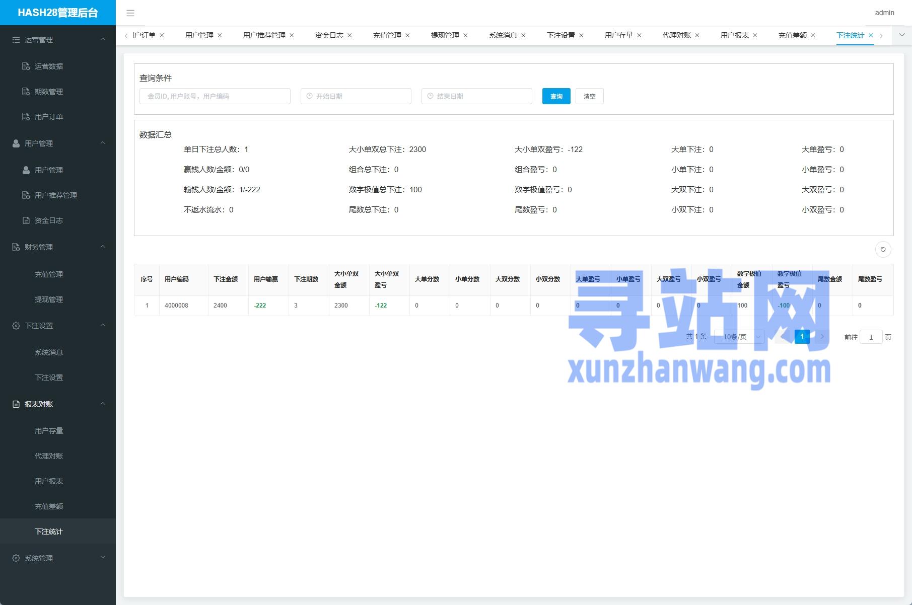912x605 pixels.
Task: Open 期数管理 in the sidebar
Action: click(x=58, y=92)
